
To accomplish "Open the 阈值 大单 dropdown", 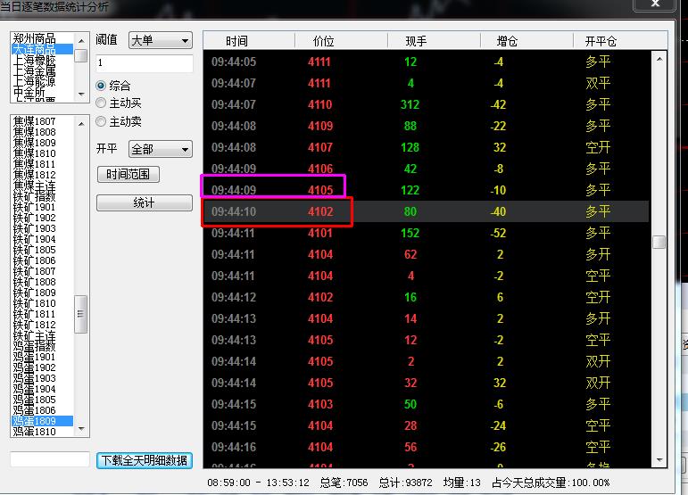I will pyautogui.click(x=161, y=41).
